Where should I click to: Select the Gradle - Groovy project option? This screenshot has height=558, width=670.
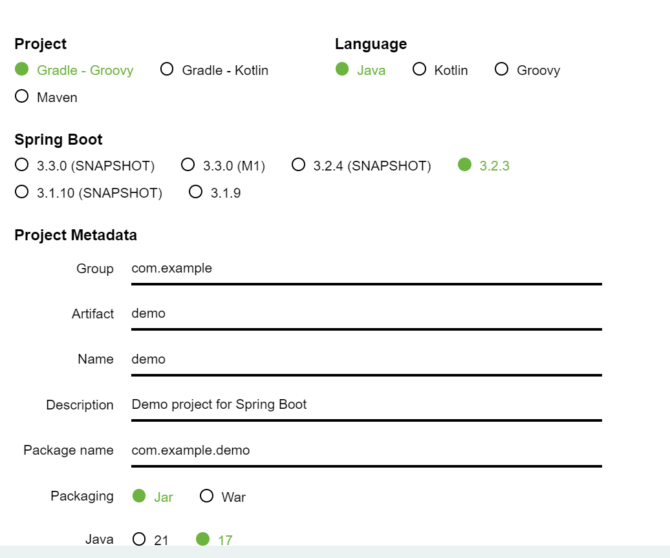pyautogui.click(x=74, y=70)
